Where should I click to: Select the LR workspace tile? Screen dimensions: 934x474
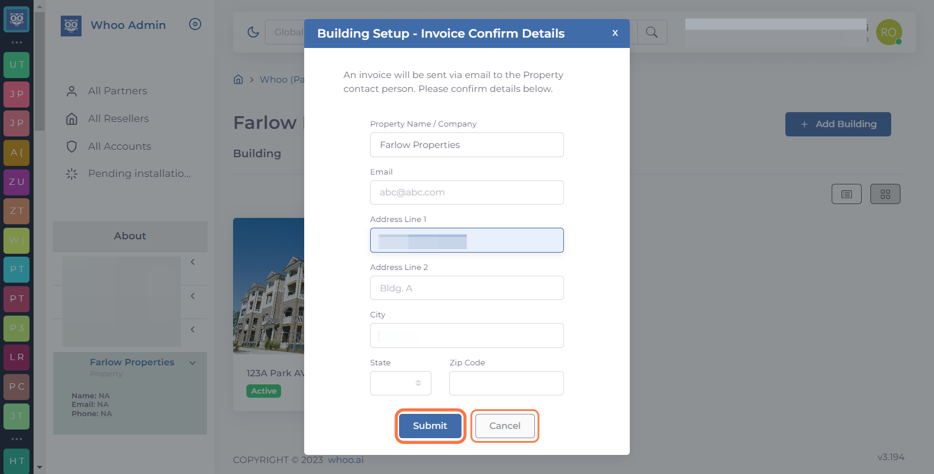point(17,357)
